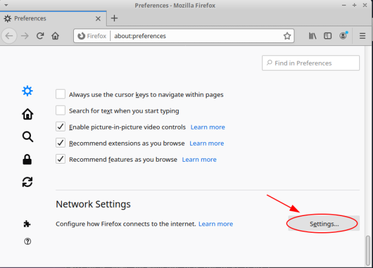Maximize the Firefox window
373x268 pixels.
coord(355,5)
